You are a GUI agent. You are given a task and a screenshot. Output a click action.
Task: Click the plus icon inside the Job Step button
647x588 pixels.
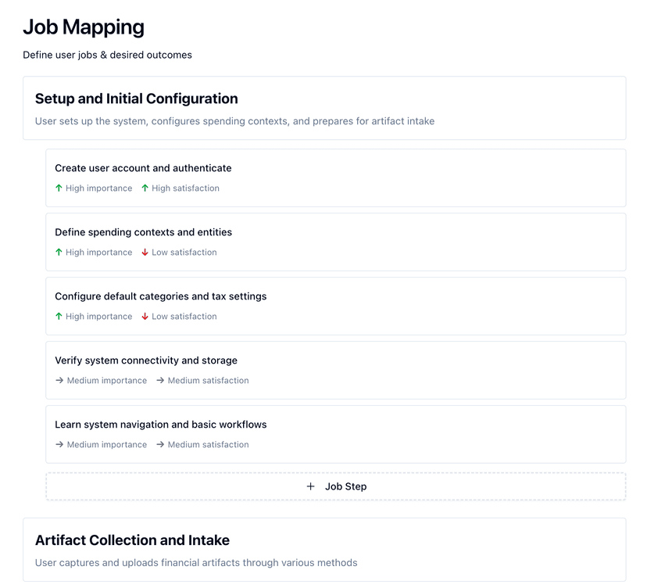point(310,486)
